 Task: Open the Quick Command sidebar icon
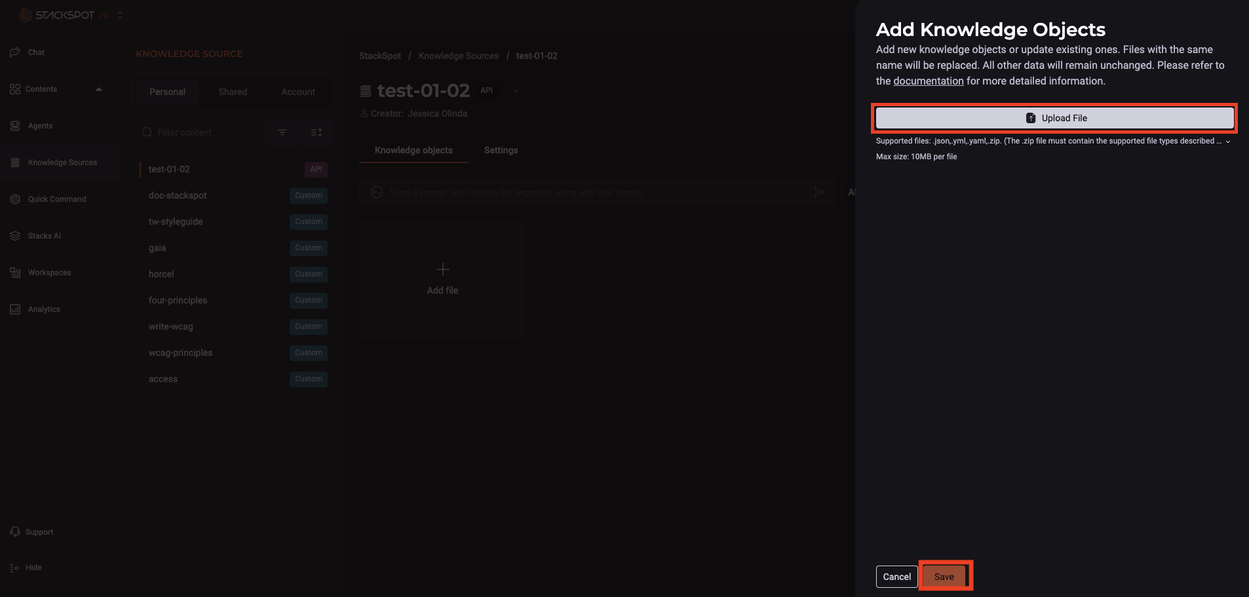15,199
